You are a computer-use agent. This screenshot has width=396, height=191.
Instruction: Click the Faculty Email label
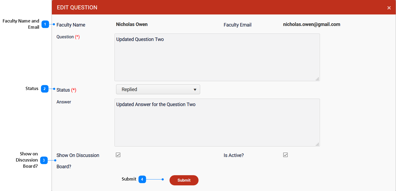click(237, 25)
